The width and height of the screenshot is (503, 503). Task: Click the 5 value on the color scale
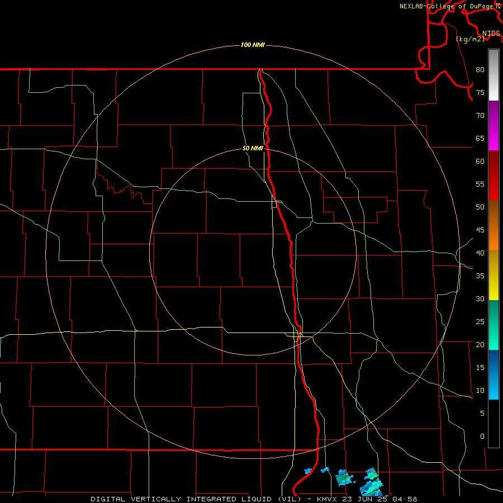[x=482, y=413]
